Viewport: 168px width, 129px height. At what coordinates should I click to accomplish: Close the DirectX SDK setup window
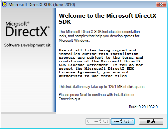point(161,4)
